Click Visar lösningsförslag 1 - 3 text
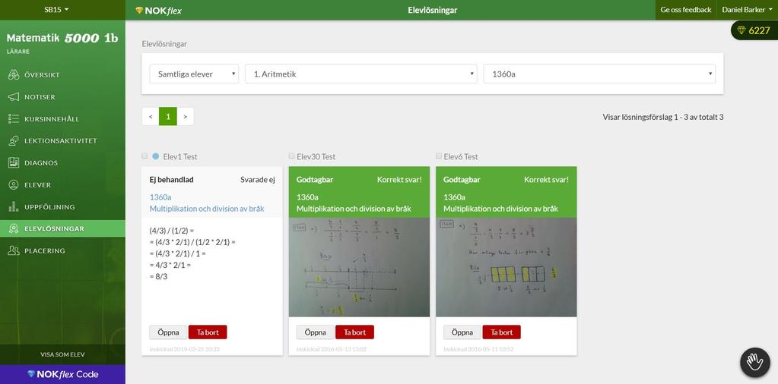Screen dimensions: 778x384 coord(663,118)
